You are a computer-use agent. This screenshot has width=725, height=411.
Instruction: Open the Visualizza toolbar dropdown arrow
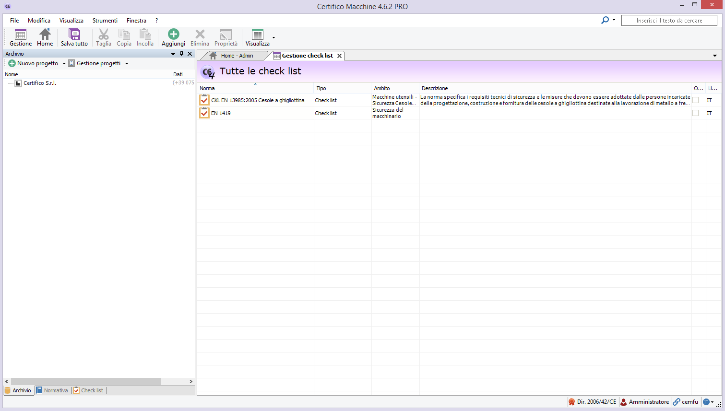273,37
